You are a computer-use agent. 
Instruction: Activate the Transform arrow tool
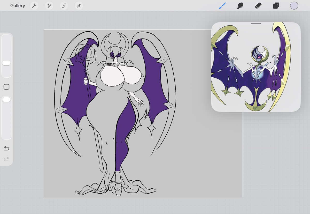pos(79,6)
